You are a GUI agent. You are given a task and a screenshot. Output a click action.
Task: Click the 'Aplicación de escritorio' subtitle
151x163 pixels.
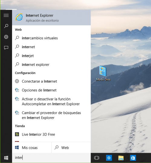[42, 21]
